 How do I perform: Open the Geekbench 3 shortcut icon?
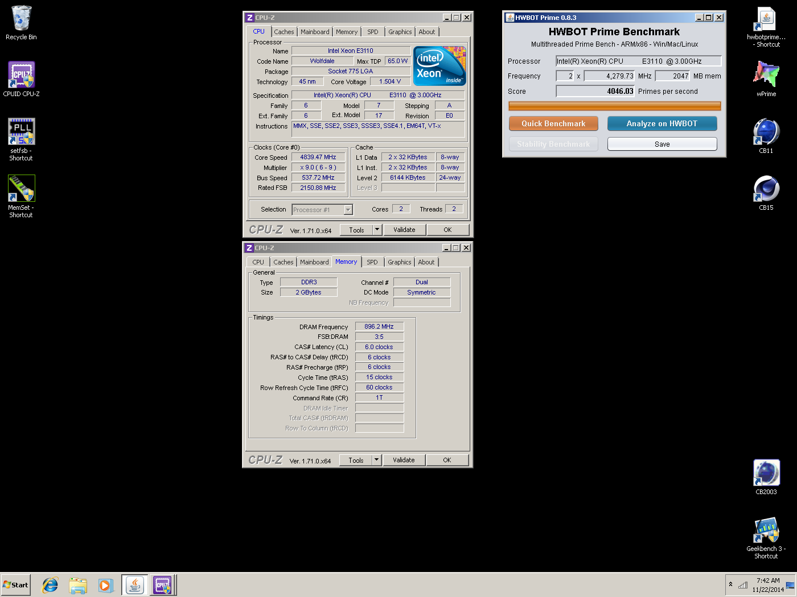766,538
